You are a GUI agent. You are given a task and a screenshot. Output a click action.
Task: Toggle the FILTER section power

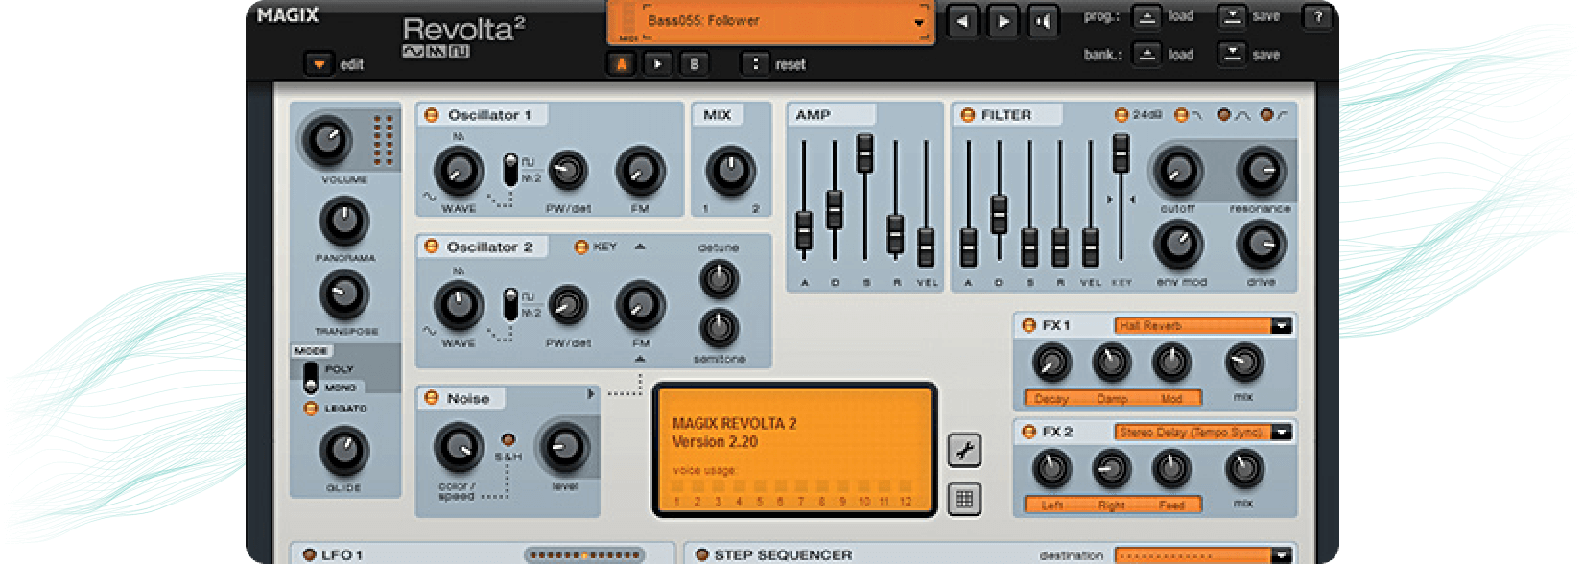tap(967, 115)
